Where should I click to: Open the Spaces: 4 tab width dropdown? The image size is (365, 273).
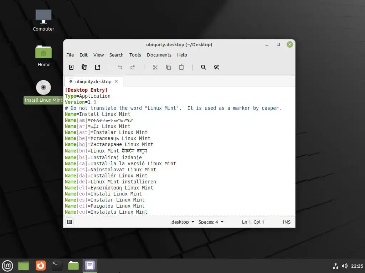pos(211,222)
